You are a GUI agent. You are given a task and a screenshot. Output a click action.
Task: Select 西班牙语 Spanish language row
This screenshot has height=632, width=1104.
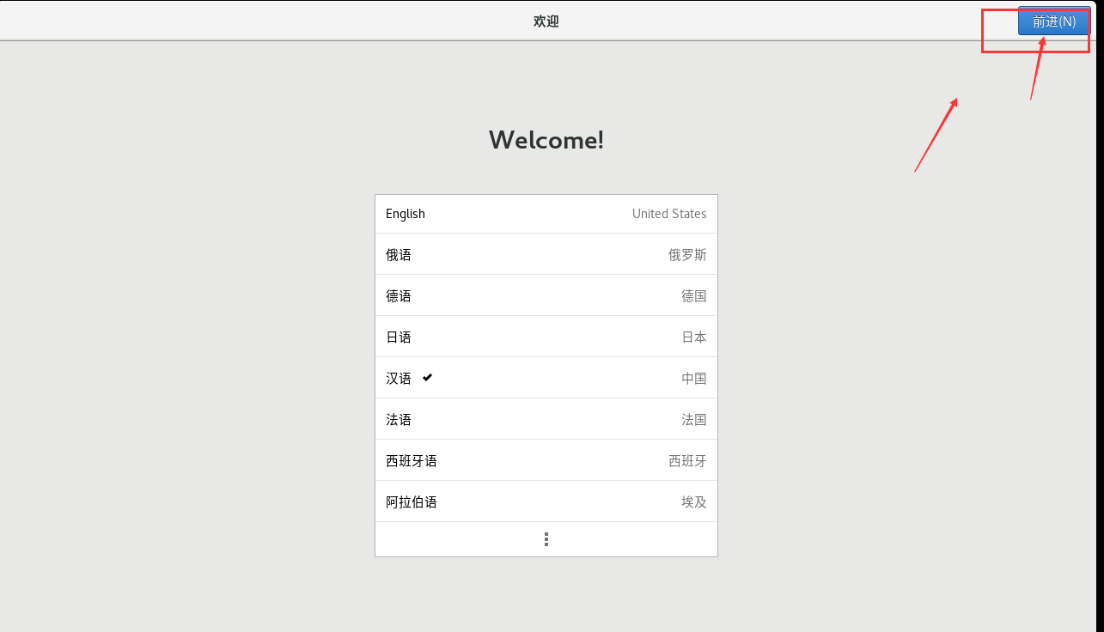[546, 461]
